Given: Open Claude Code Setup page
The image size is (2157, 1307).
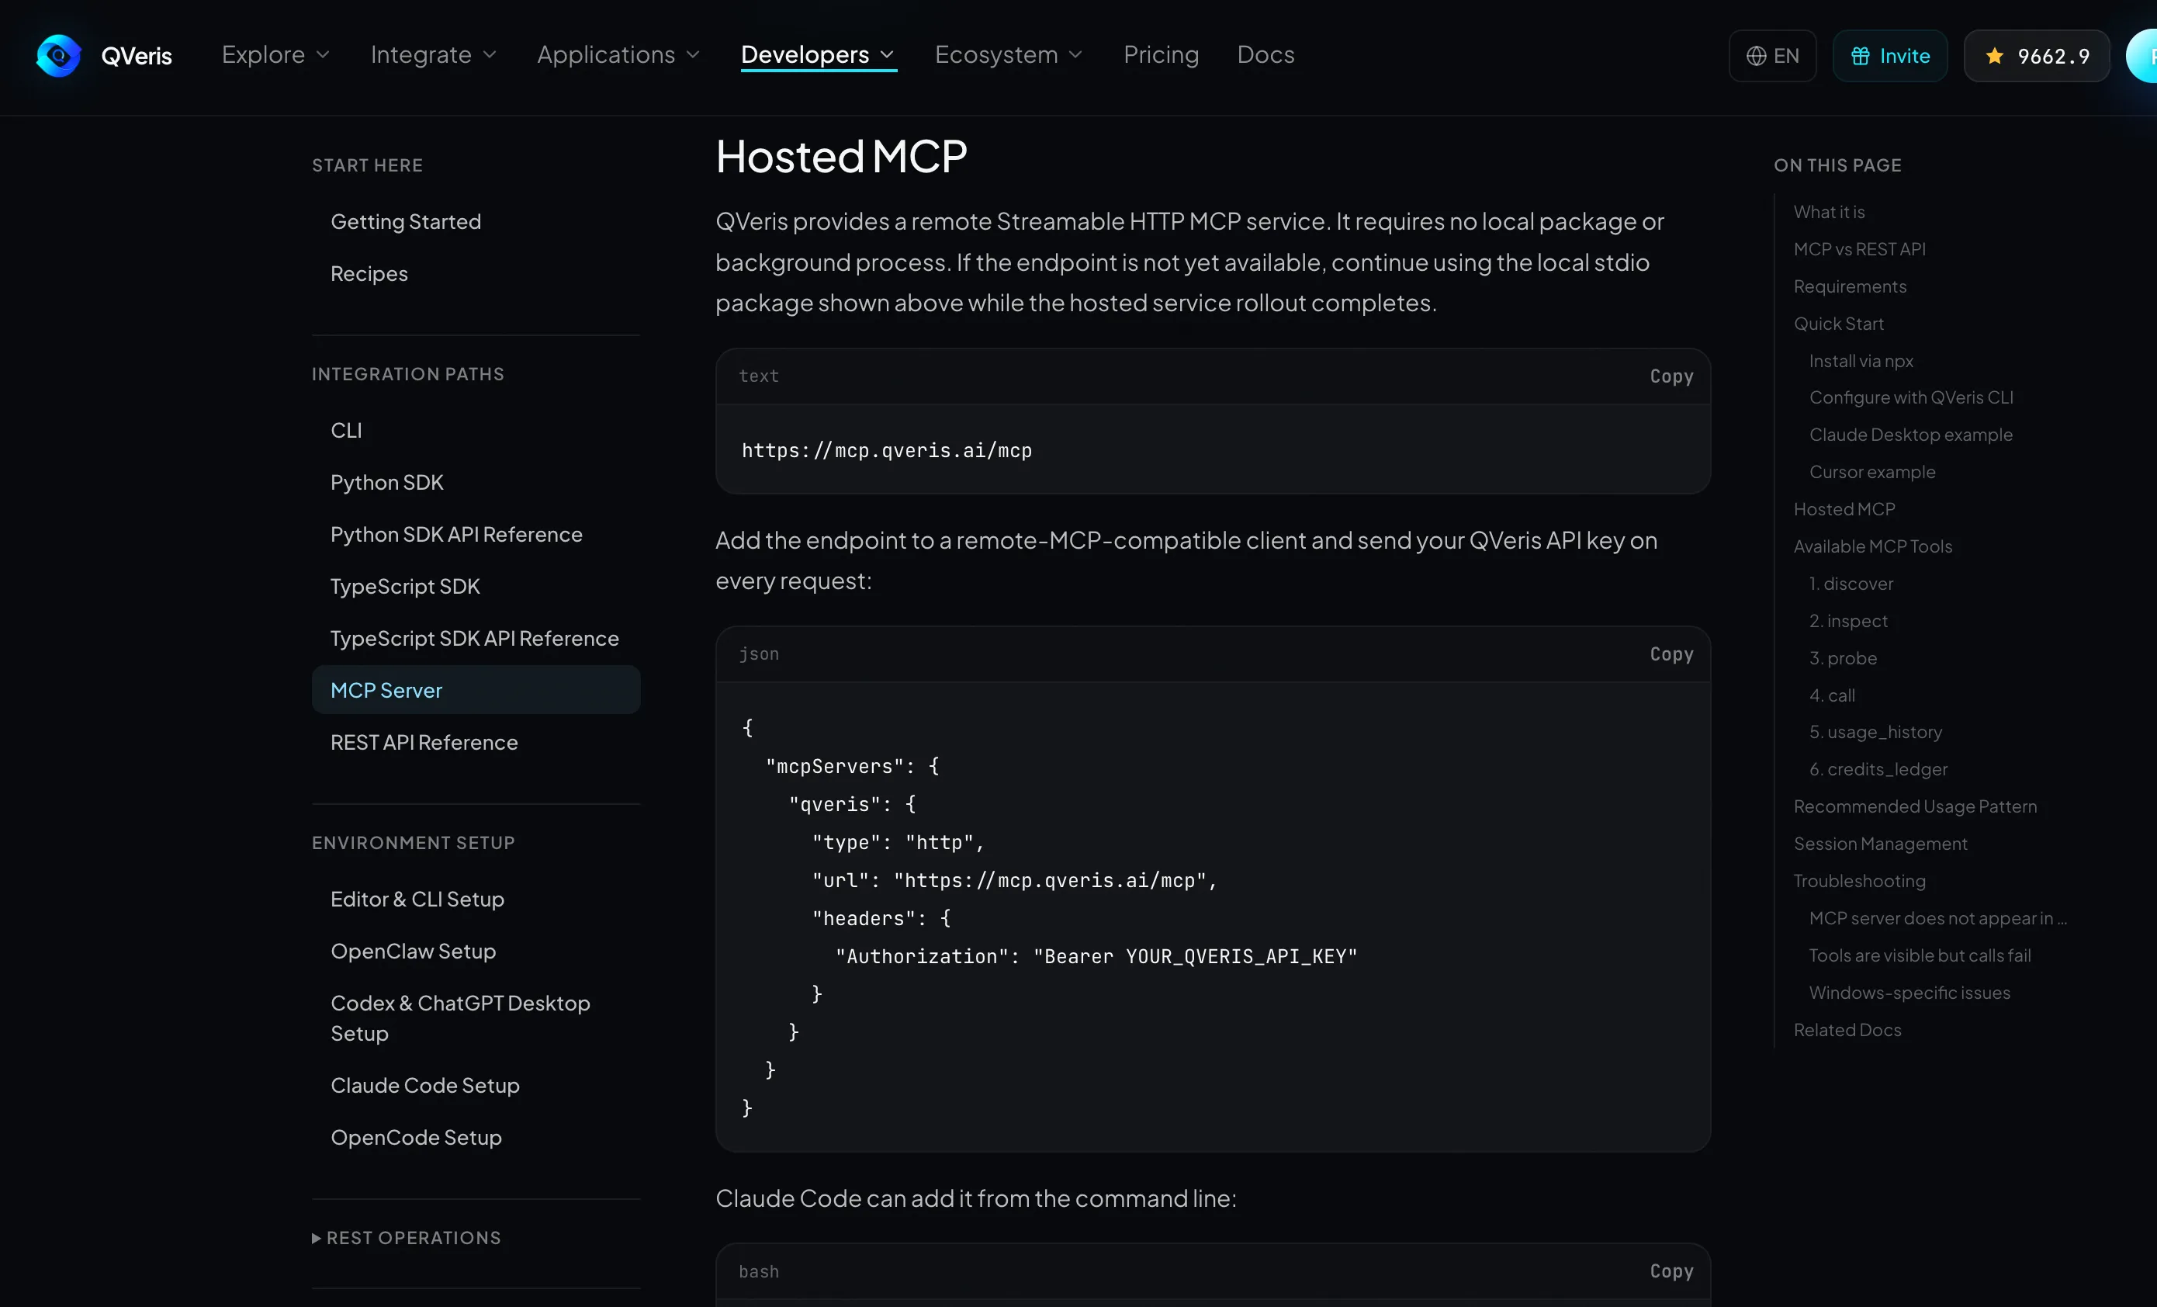Looking at the screenshot, I should click(424, 1086).
